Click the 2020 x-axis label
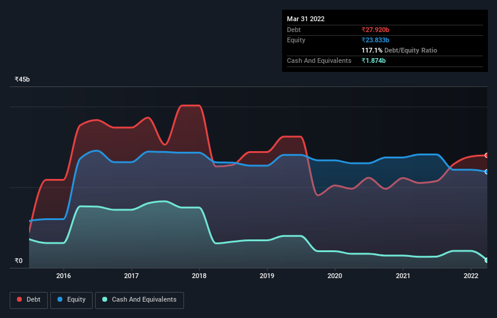This screenshot has width=497, height=318. (x=335, y=276)
